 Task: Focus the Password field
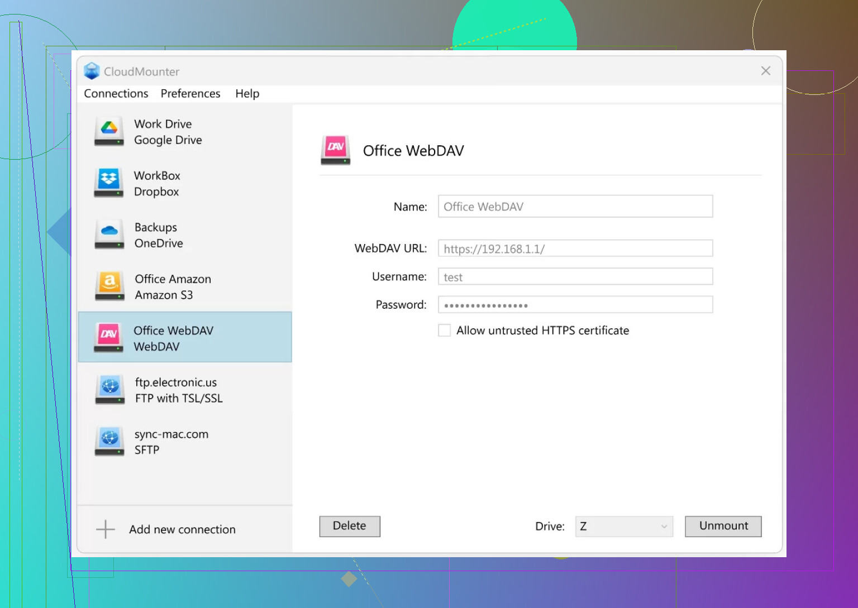(x=575, y=305)
